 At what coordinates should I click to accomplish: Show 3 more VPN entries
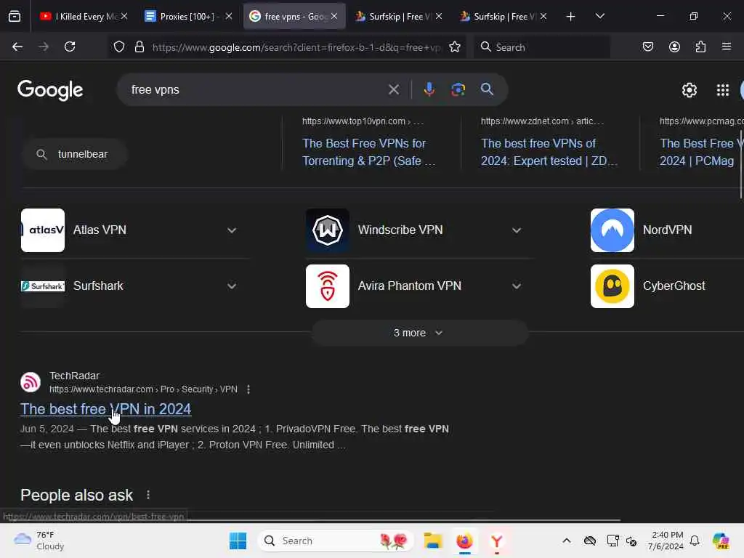pyautogui.click(x=419, y=333)
